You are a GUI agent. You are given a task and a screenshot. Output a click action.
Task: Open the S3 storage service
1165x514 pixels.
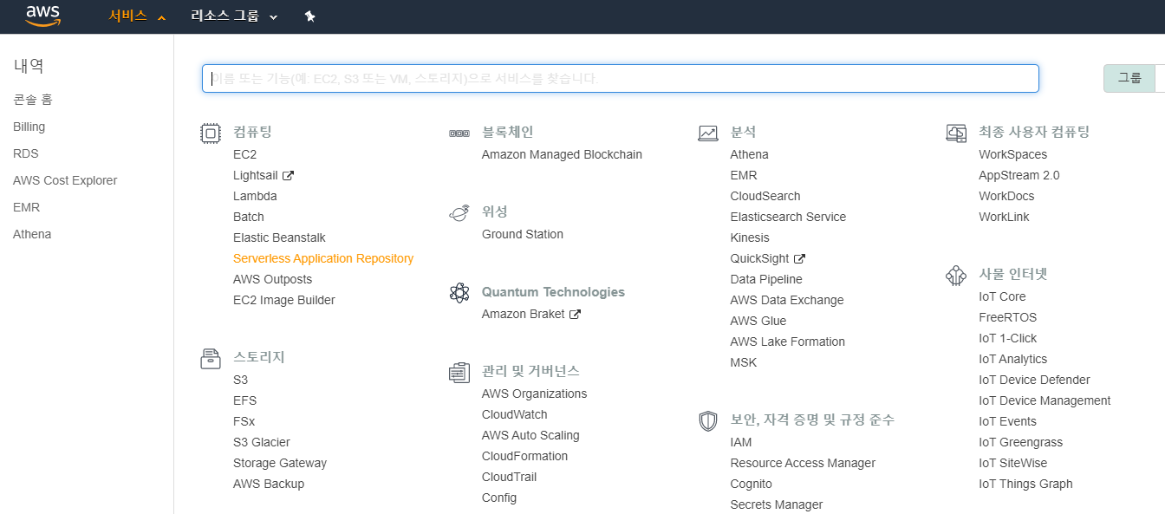tap(240, 380)
